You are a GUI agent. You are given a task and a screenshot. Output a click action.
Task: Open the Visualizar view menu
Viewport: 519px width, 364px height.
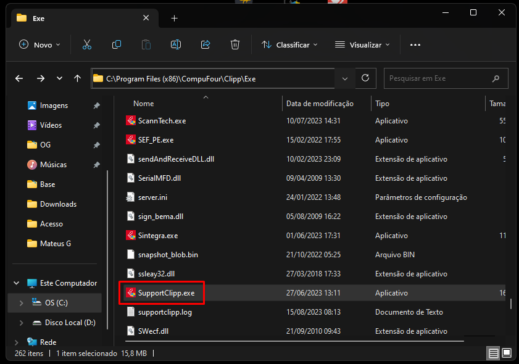(362, 44)
